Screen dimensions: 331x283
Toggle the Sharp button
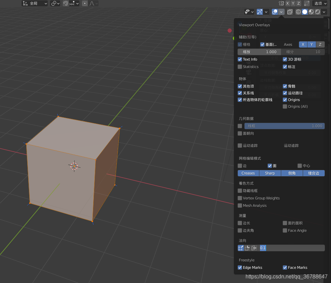(270, 173)
